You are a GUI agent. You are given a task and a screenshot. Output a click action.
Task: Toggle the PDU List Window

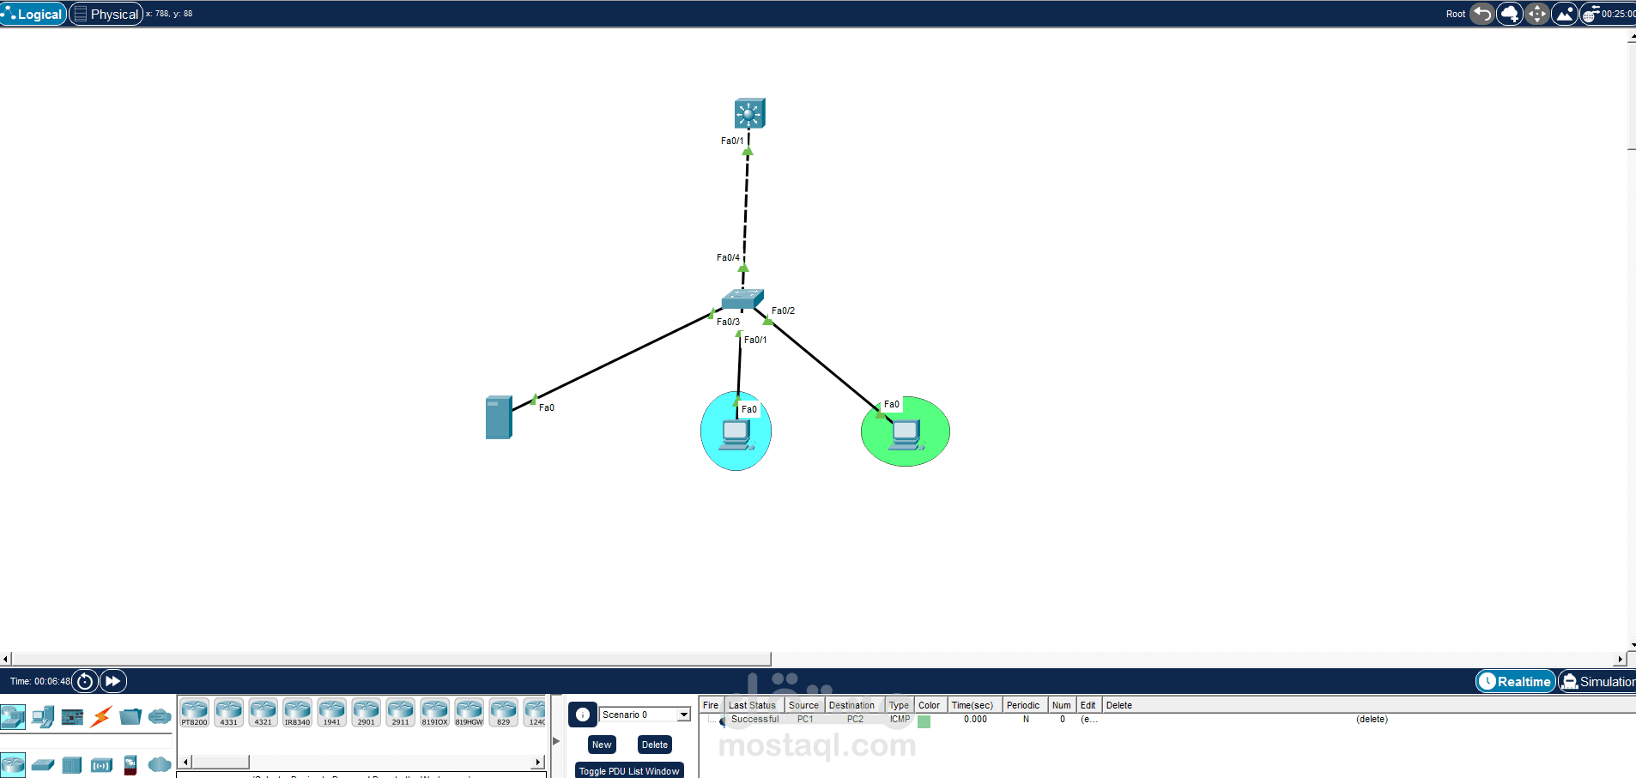pyautogui.click(x=629, y=770)
